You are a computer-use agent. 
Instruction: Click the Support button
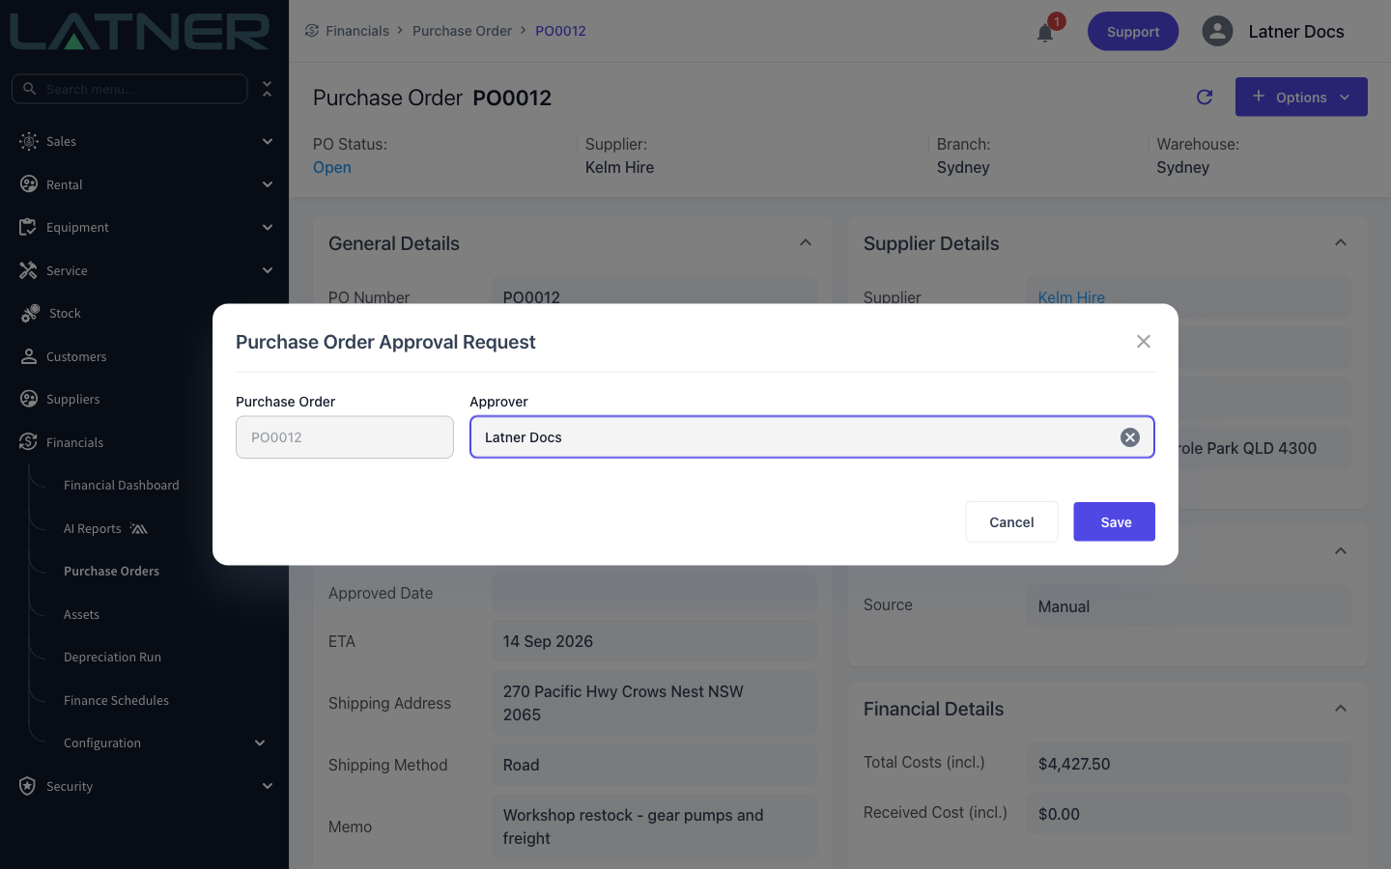(x=1133, y=31)
